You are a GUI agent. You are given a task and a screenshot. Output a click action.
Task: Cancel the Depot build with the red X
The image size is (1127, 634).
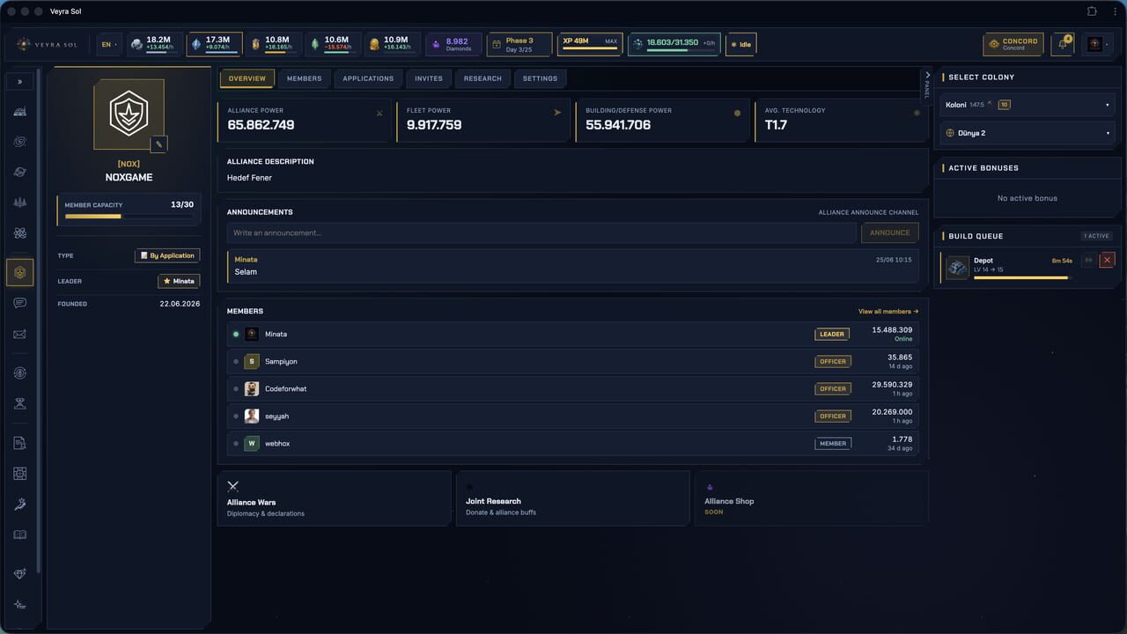tap(1108, 260)
